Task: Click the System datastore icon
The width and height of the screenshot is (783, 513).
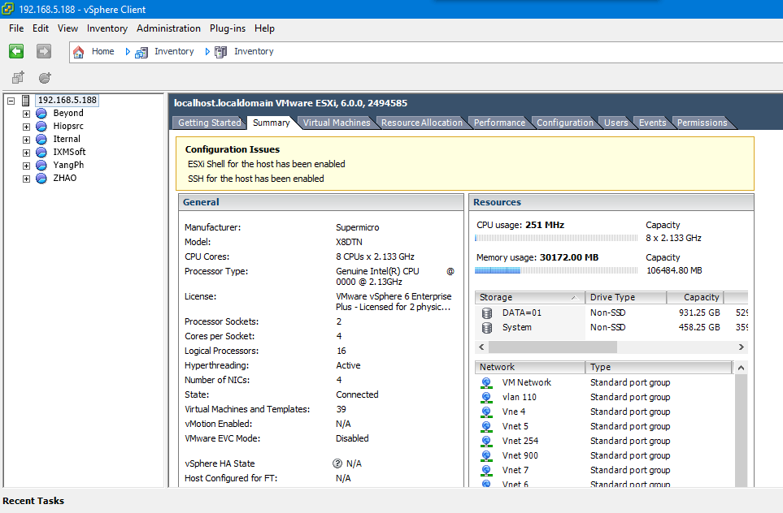Action: tap(487, 328)
